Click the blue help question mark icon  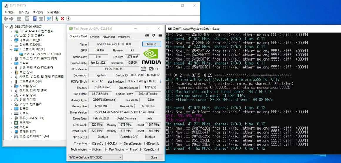tap(35, 19)
